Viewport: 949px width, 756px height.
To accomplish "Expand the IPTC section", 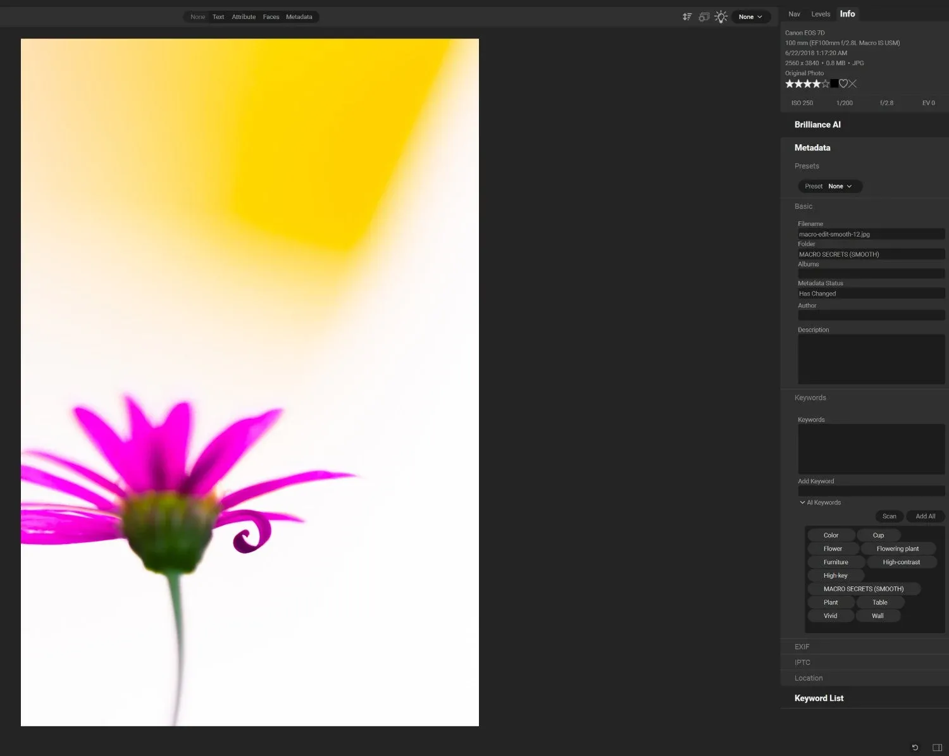I will point(802,662).
